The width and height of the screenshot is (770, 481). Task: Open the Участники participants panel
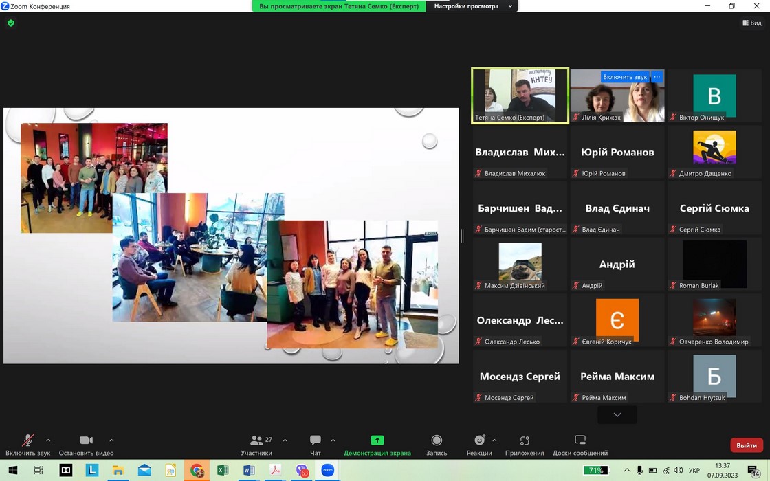click(257, 440)
